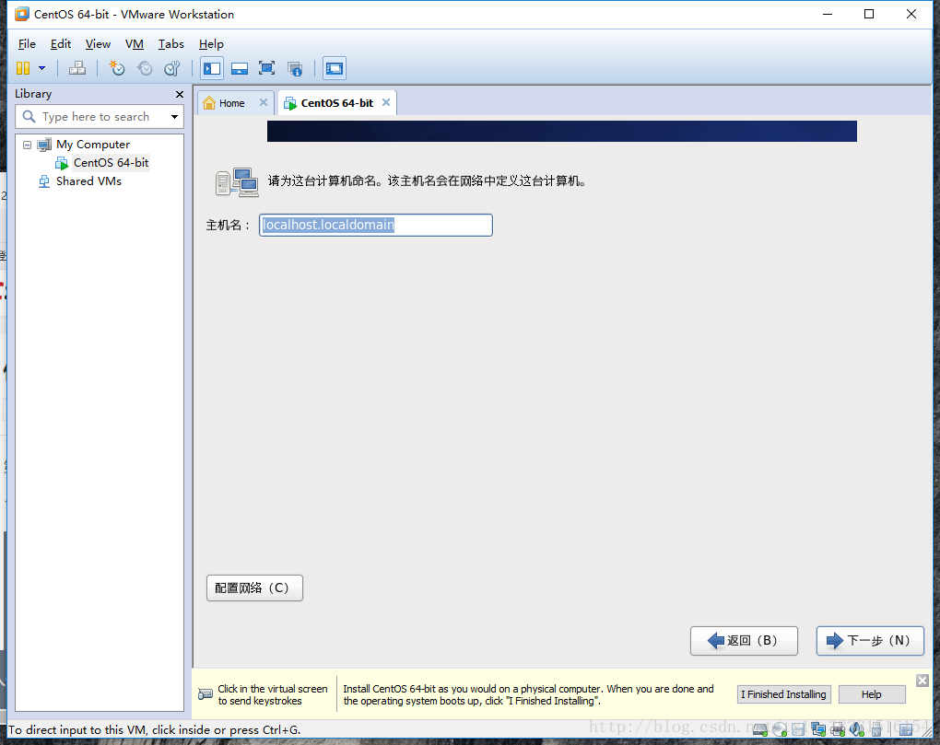The height and width of the screenshot is (745, 940).
Task: Click the Send Ctrl+Alt+Del toolbar icon
Action: (x=77, y=68)
